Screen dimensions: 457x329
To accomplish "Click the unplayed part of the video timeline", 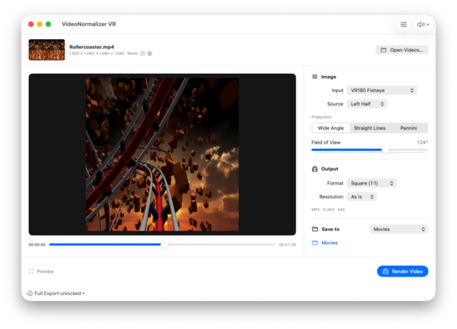I will (221, 244).
